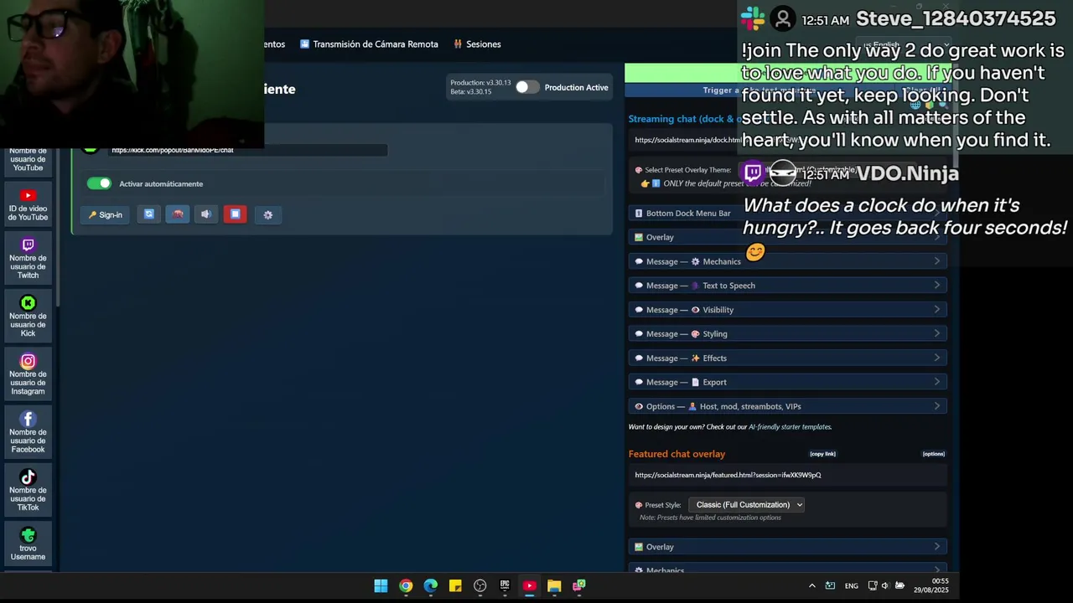Screen dimensions: 1073x603
Task: Open source settings gear button
Action: 268,214
